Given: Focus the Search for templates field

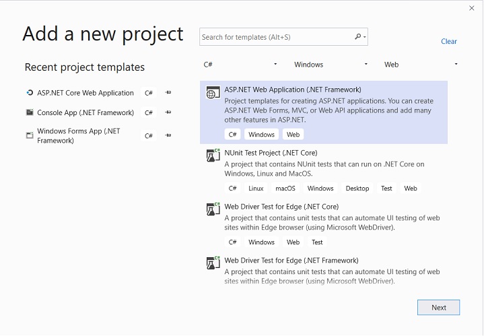Looking at the screenshot, I should point(276,37).
